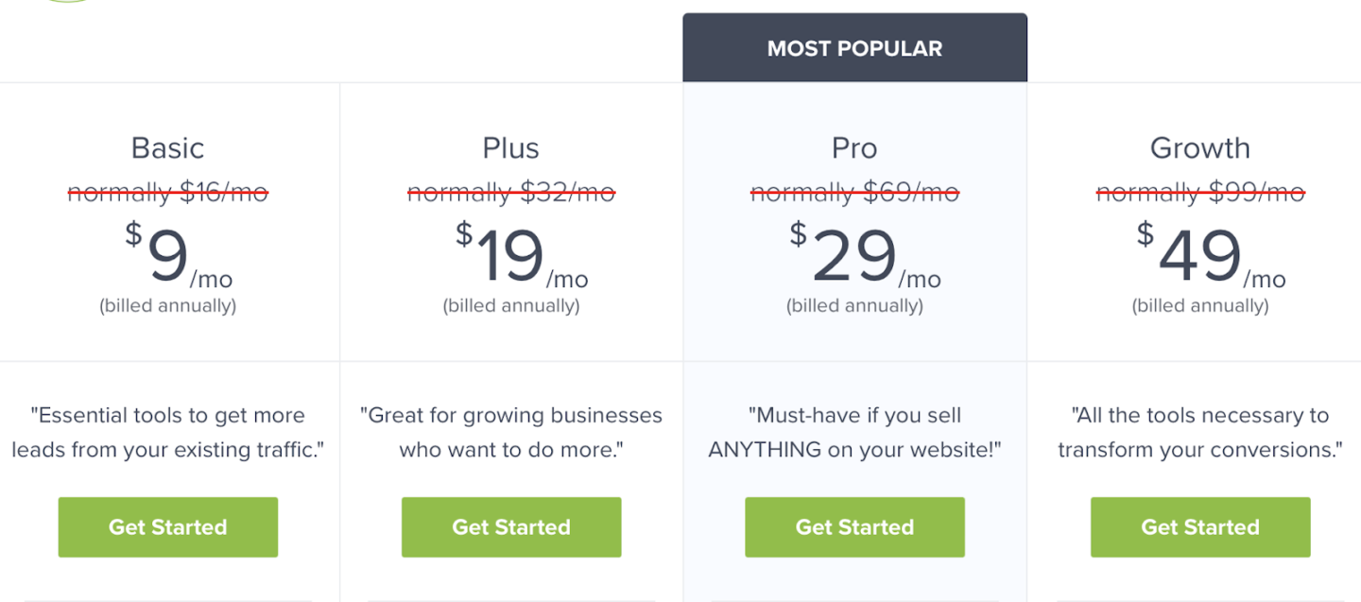Select the Pro plan heading
Image resolution: width=1361 pixels, height=602 pixels.
(854, 147)
